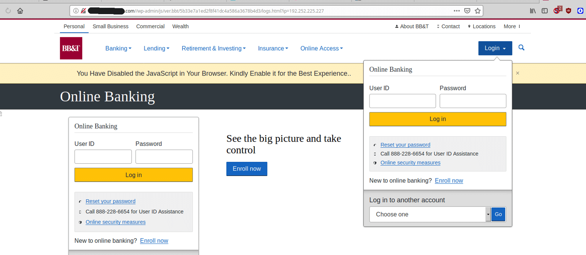Expand the Online Access menu

click(x=322, y=48)
